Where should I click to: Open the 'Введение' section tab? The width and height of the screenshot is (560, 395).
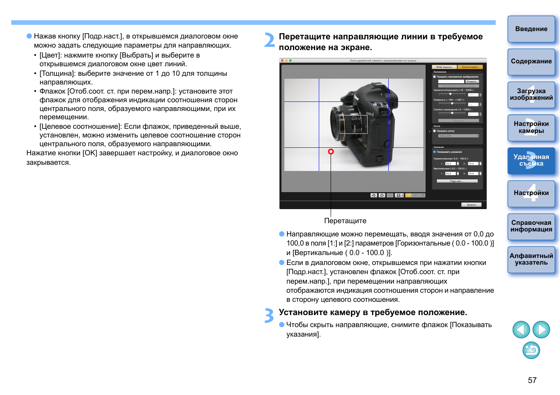click(x=531, y=29)
